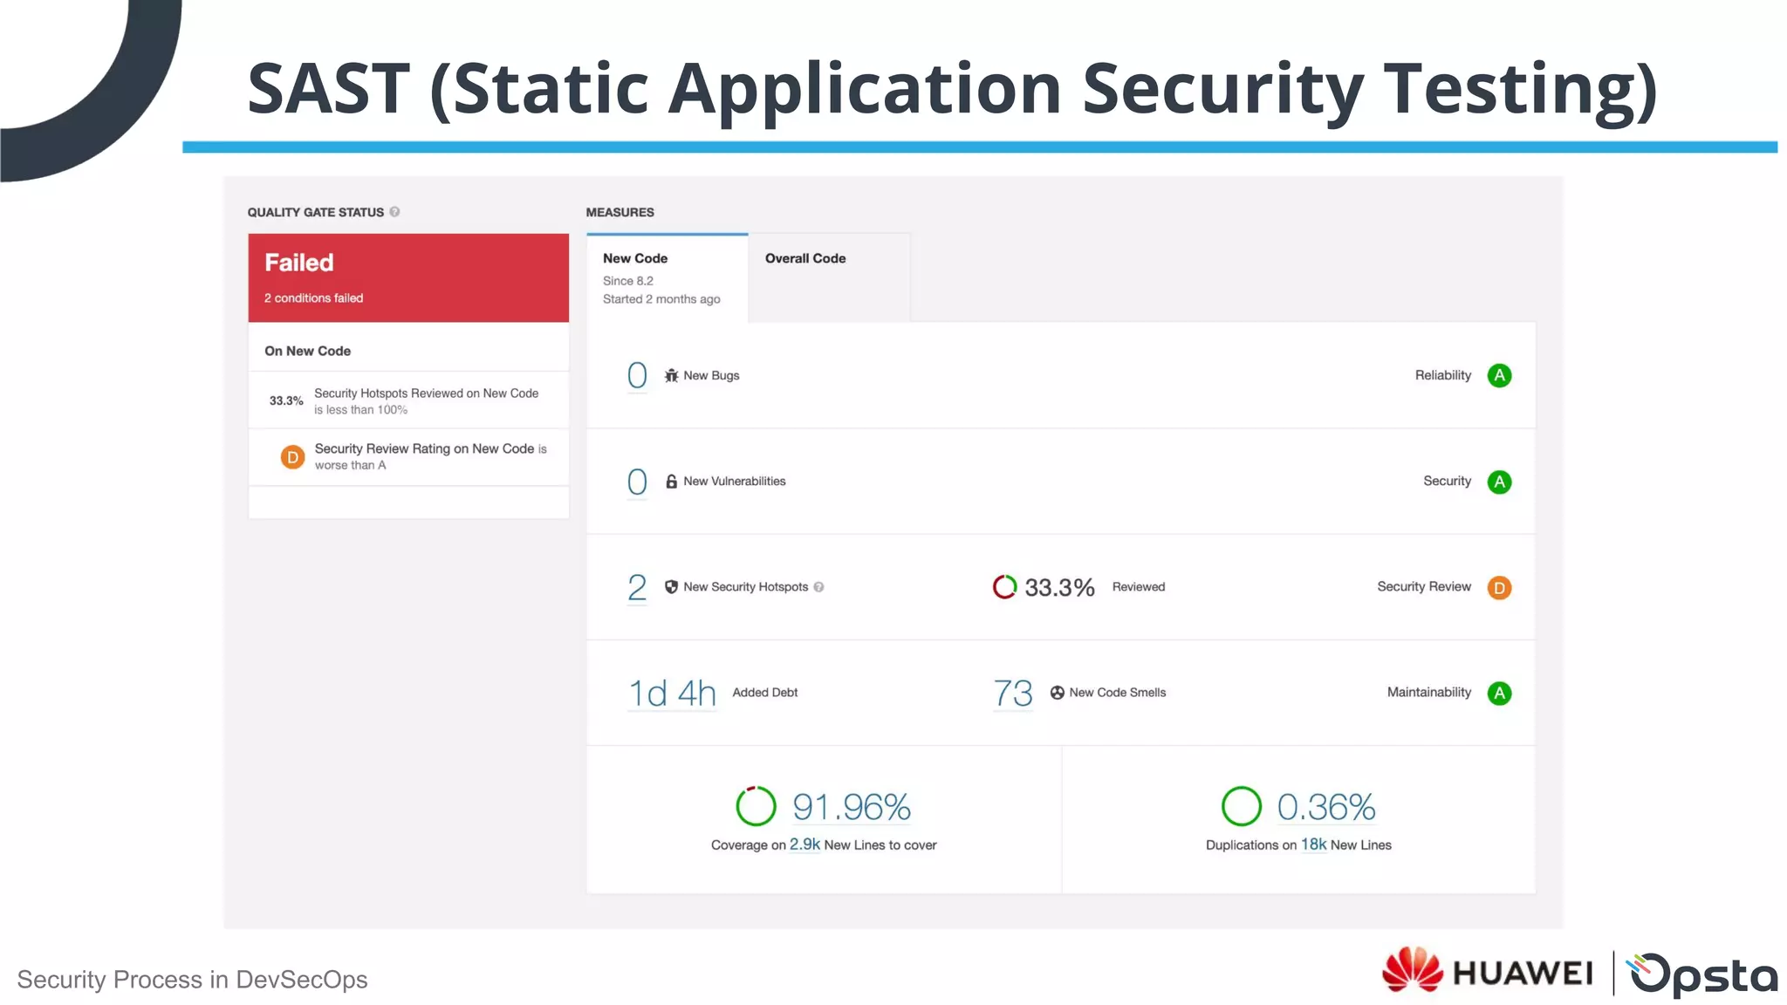
Task: Click the Security Process in DevSecOps footer text
Action: [193, 980]
